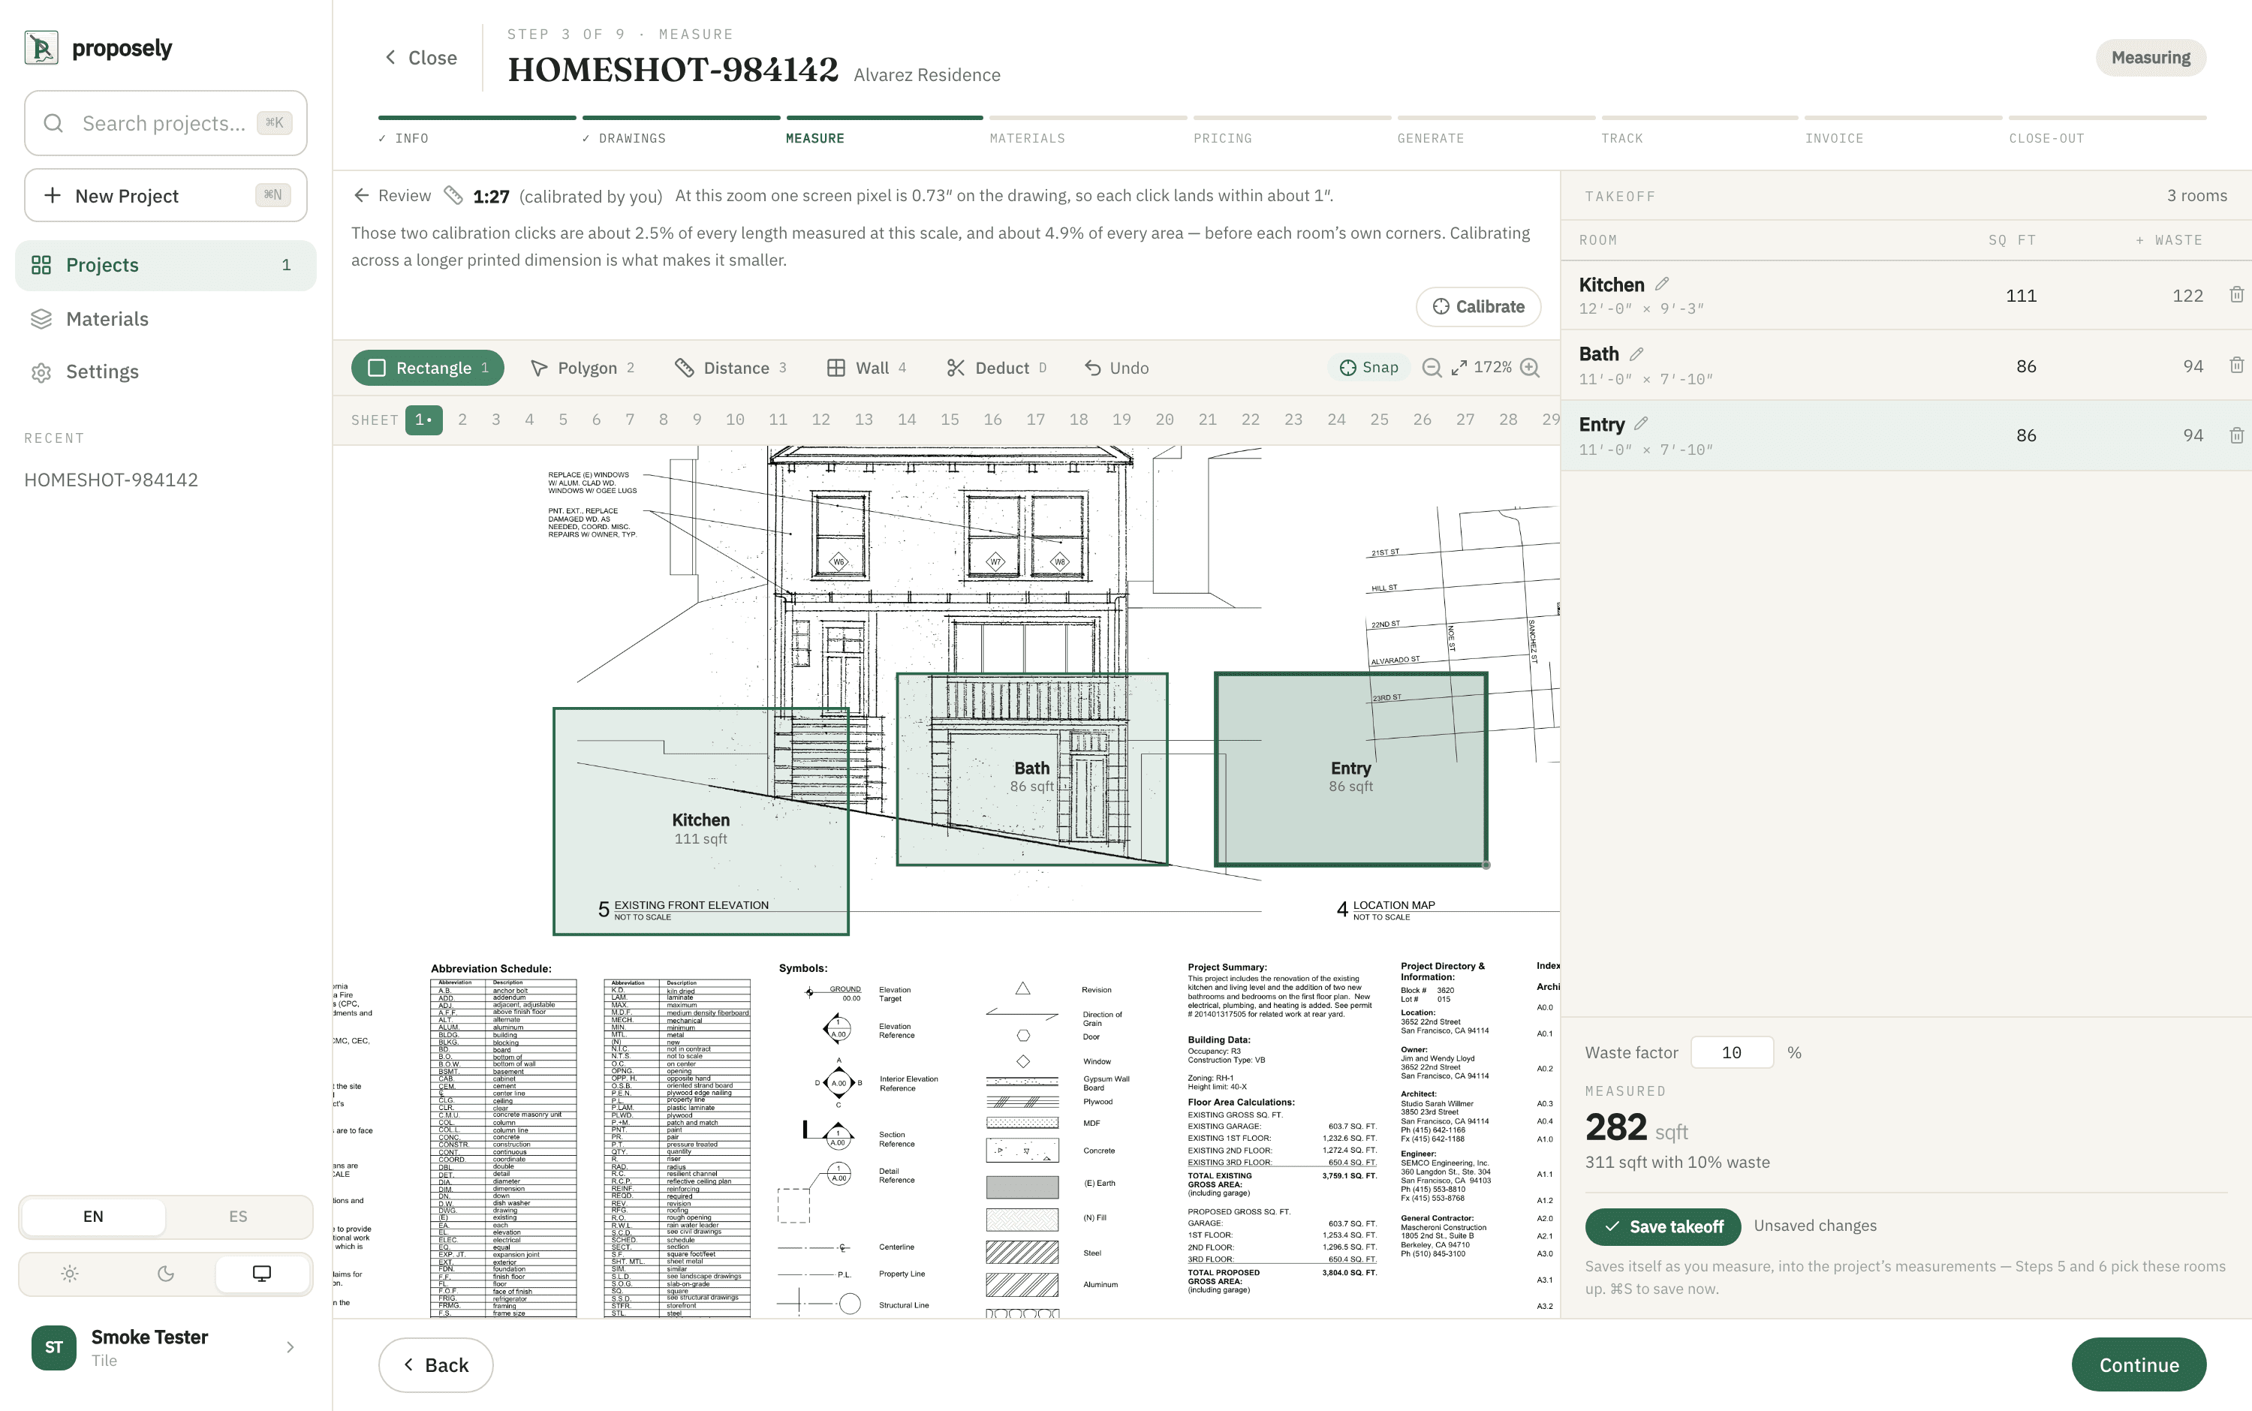2252x1411 pixels.
Task: Create a New Project
Action: tap(165, 195)
